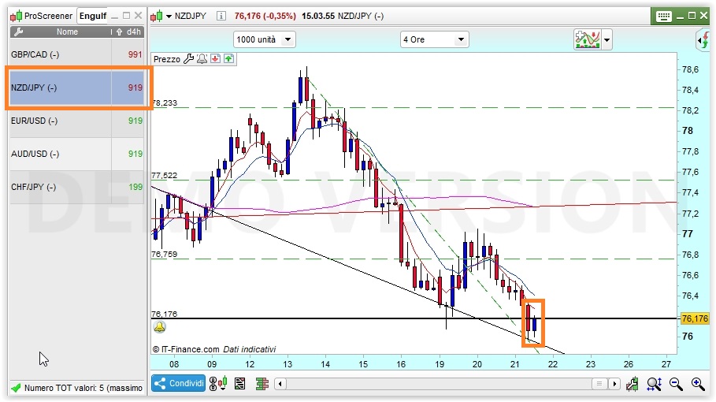The height and width of the screenshot is (402, 716).
Task: Click the green up arrow on Prezzo panel
Action: 228,58
